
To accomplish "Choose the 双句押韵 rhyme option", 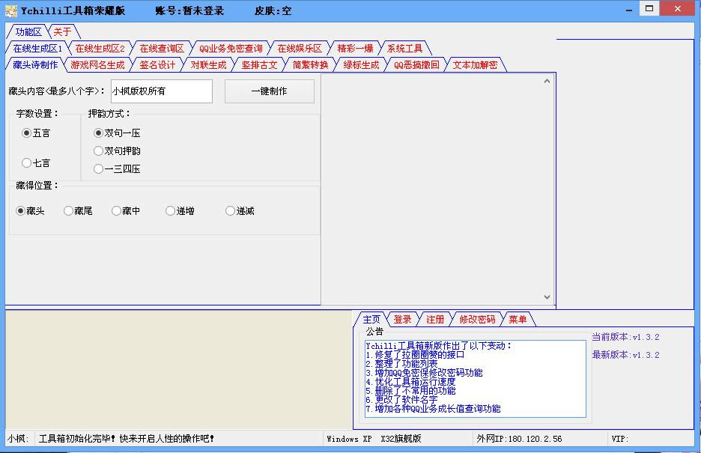I will coord(99,151).
